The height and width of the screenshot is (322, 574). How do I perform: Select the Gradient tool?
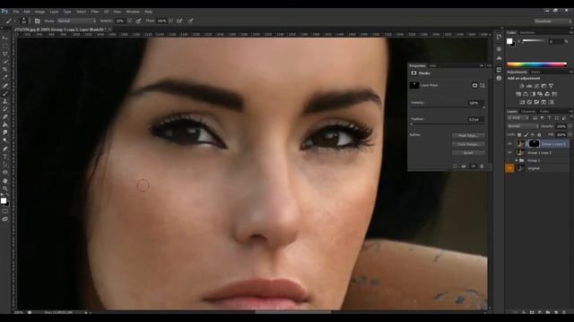click(5, 125)
